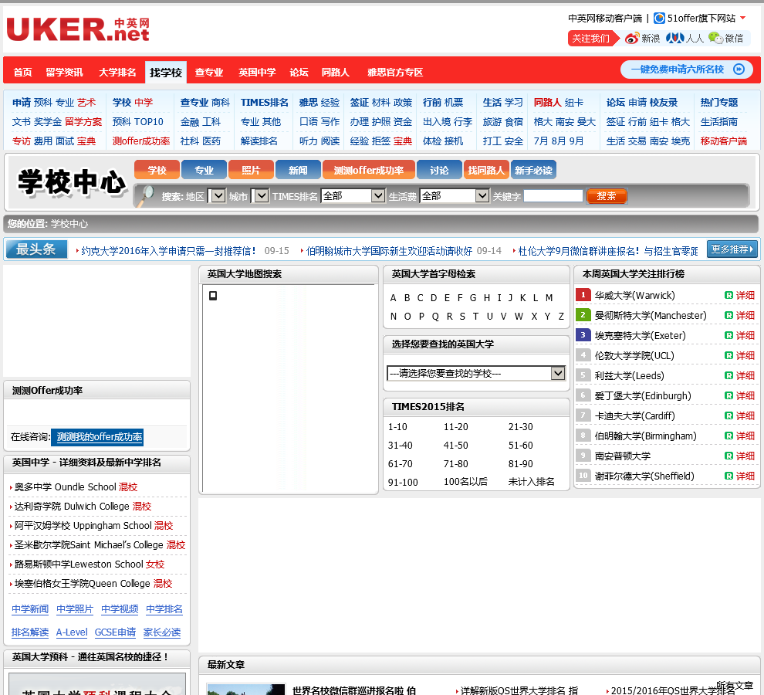Click the 关键字 keyword input field
Image resolution: width=764 pixels, height=695 pixels.
coord(553,196)
